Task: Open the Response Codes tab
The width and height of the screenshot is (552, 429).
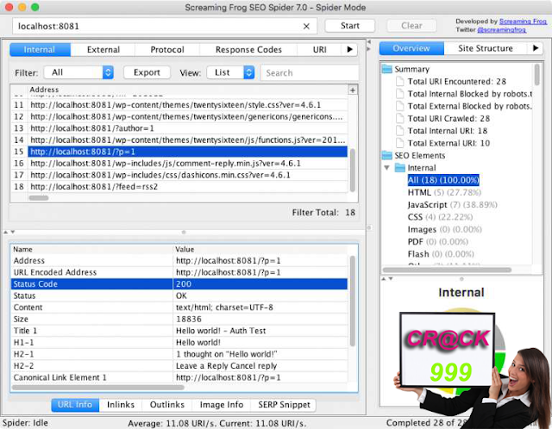Action: pyautogui.click(x=248, y=50)
